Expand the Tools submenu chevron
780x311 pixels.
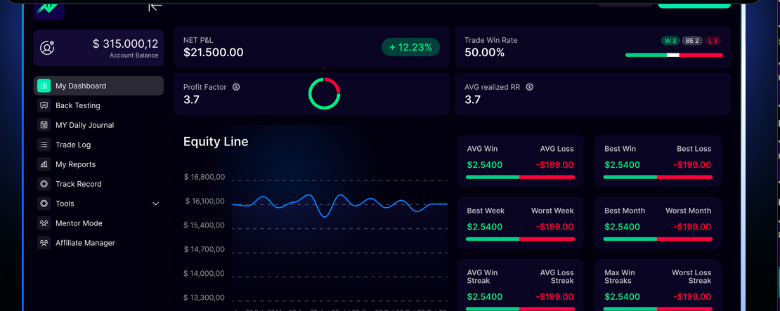(156, 204)
